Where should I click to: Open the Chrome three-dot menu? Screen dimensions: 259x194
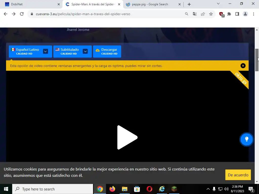pos(253,14)
